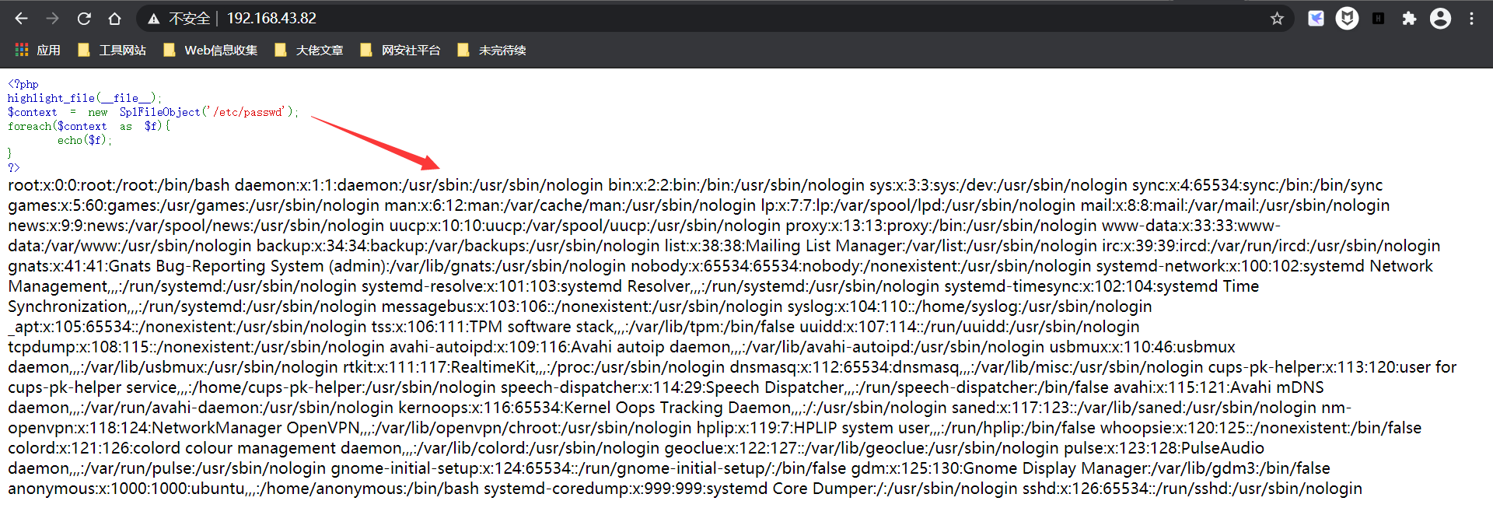This screenshot has width=1493, height=522.
Task: Open the Extensions puzzle-piece menu
Action: (1409, 19)
